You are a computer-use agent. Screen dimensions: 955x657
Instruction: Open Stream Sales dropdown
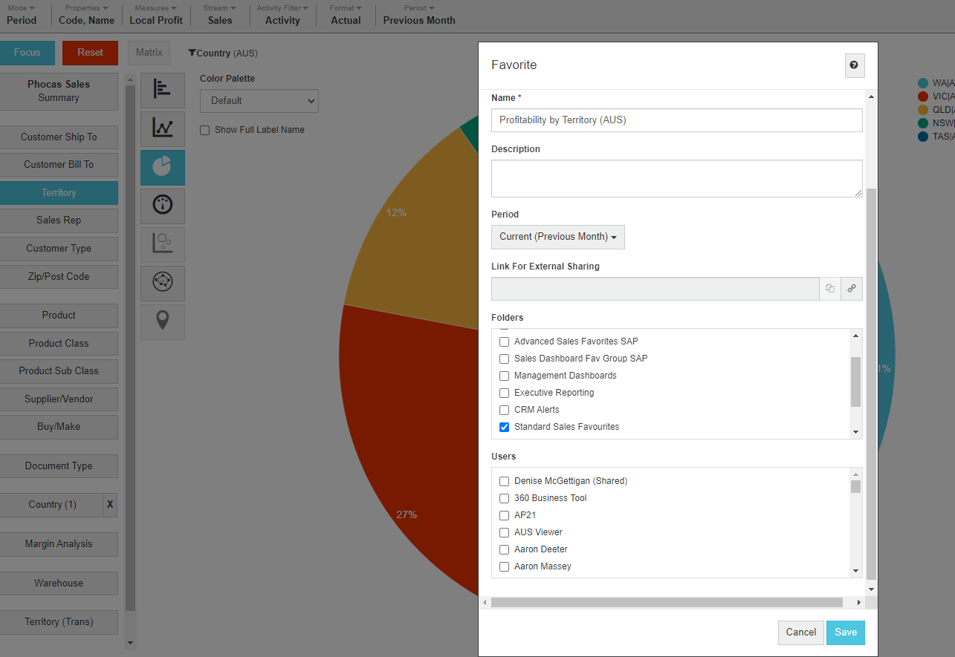pos(219,15)
